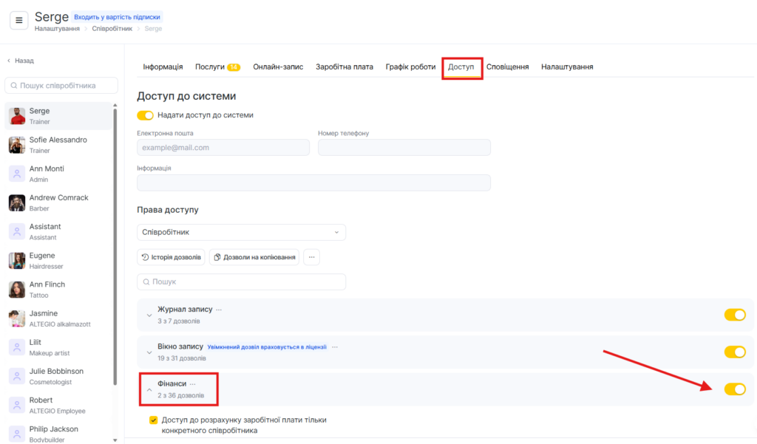
Task: Open the Співробітник role dropdown
Action: pos(241,232)
